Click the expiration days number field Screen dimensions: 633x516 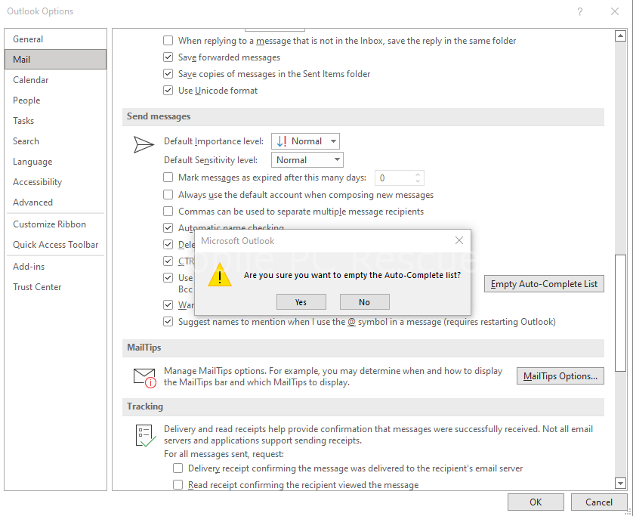(x=394, y=178)
